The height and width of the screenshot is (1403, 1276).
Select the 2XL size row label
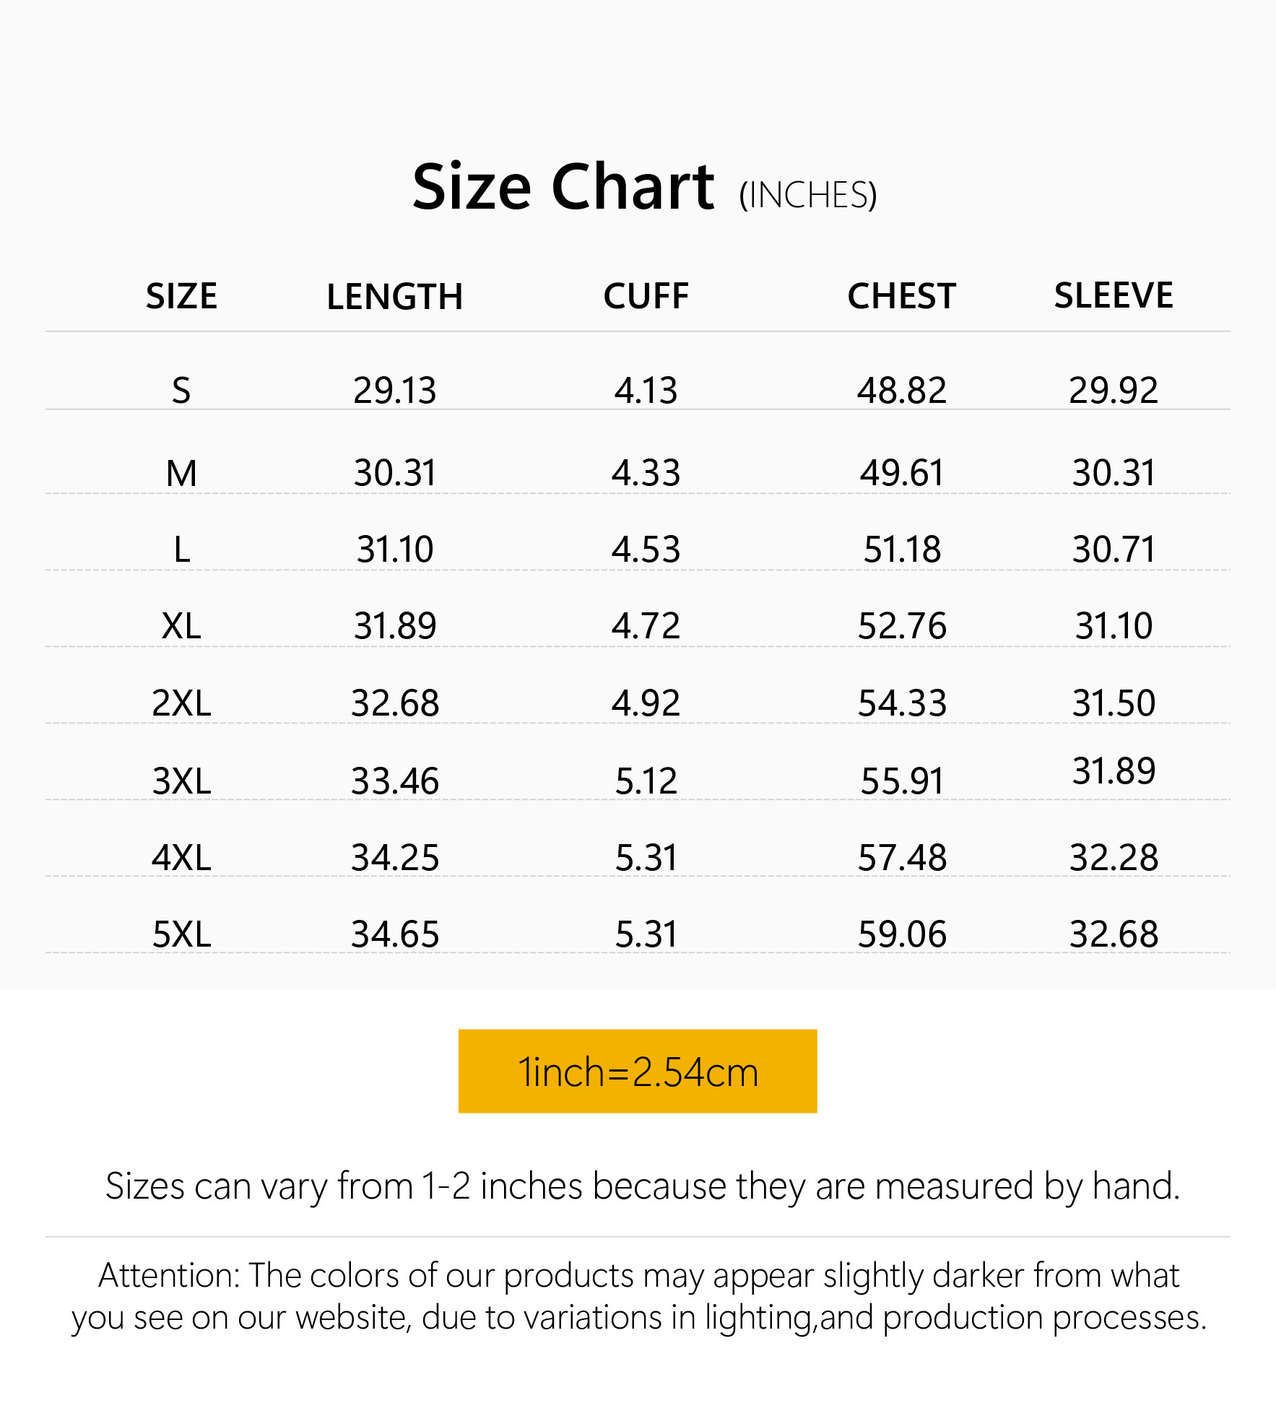pyautogui.click(x=181, y=703)
